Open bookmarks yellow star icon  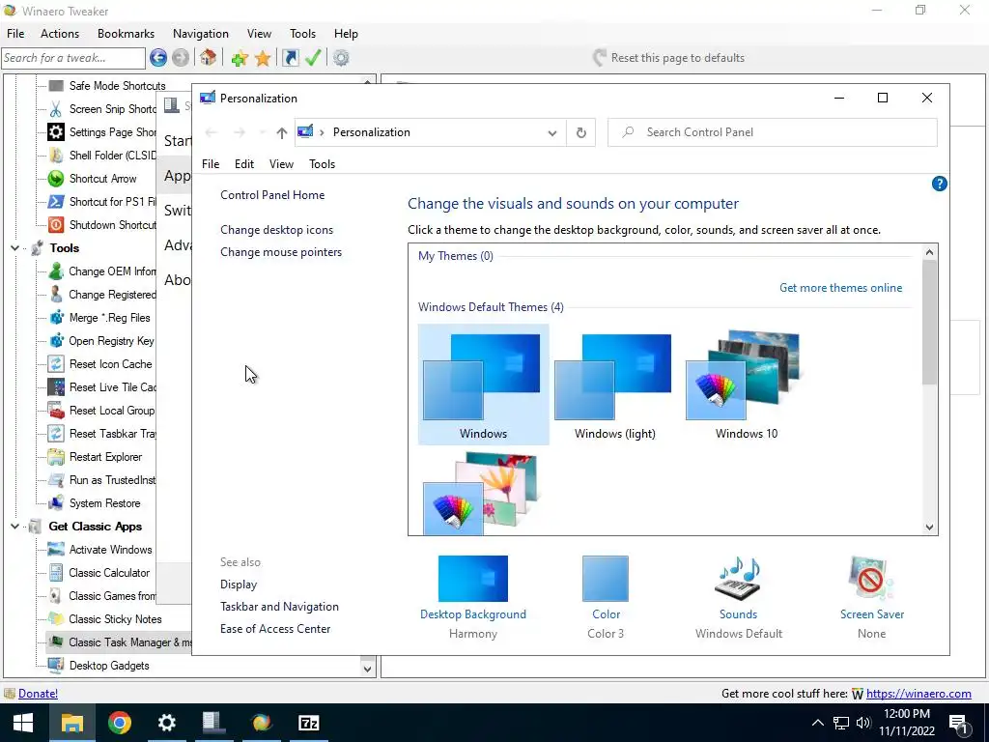pos(263,59)
